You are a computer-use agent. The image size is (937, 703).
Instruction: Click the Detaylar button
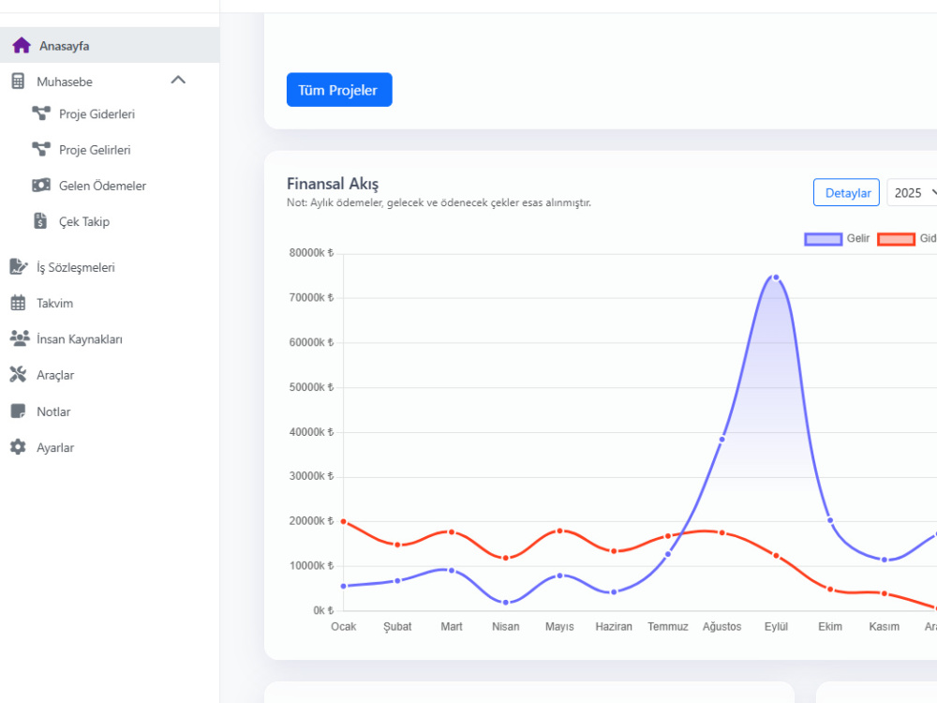[x=846, y=192]
